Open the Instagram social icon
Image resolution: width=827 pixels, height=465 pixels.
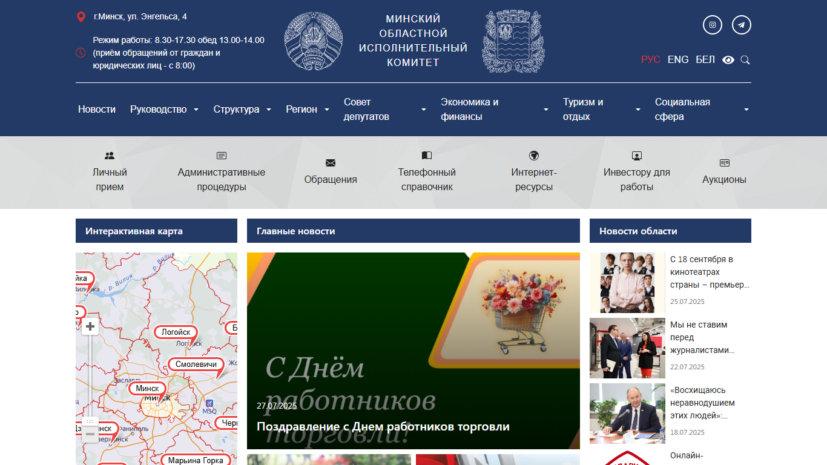[713, 25]
